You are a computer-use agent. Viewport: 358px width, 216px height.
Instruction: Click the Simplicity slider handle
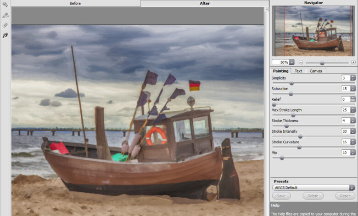click(291, 83)
